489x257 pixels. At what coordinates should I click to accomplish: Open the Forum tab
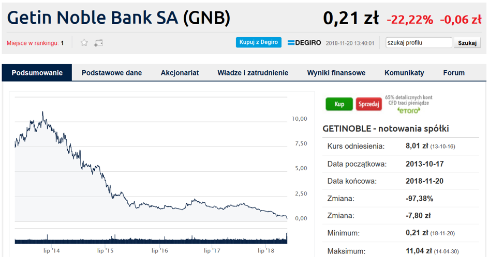click(x=454, y=73)
